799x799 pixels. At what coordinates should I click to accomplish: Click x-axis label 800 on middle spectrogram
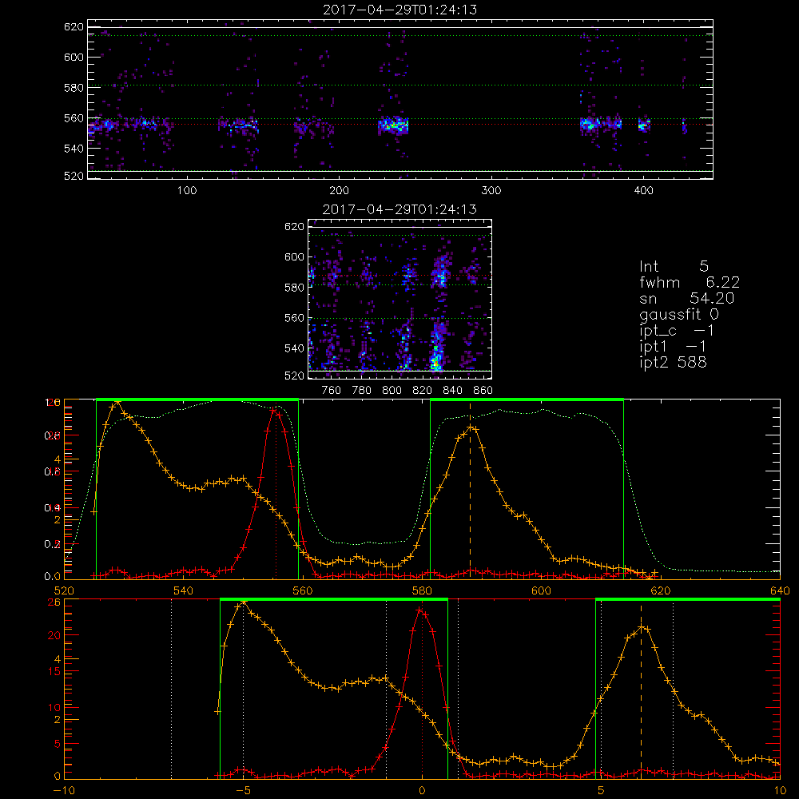pos(392,391)
